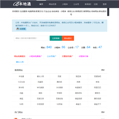Click the 网站 count 840
The width and height of the screenshot is (119, 119).
click(x=49, y=47)
